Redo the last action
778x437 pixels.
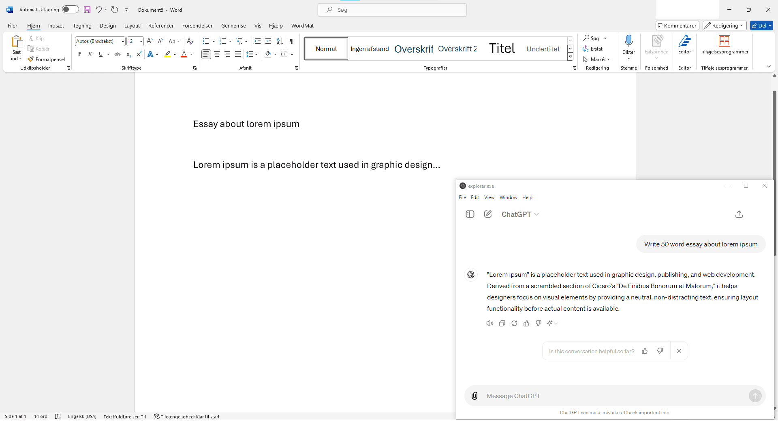tap(115, 10)
